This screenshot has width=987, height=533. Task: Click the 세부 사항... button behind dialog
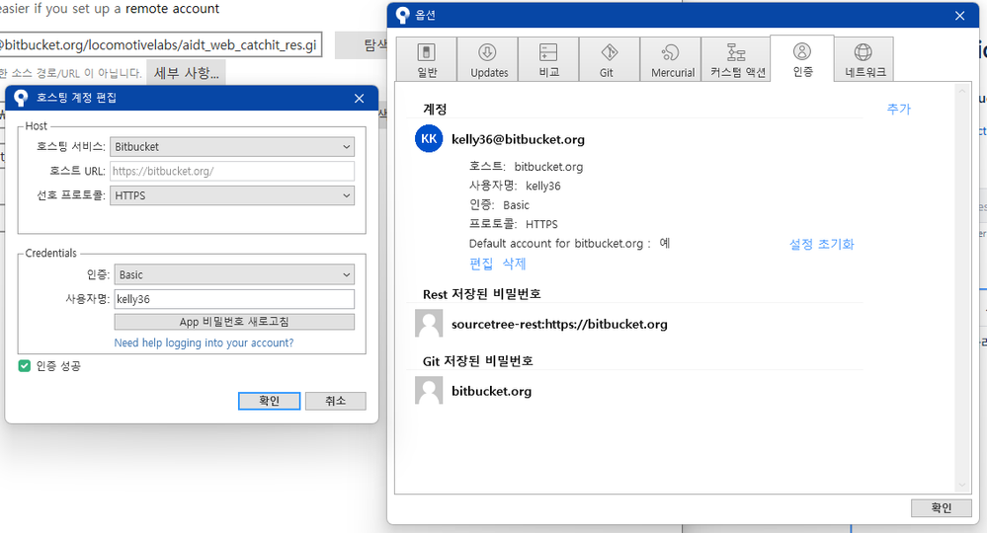tap(187, 73)
